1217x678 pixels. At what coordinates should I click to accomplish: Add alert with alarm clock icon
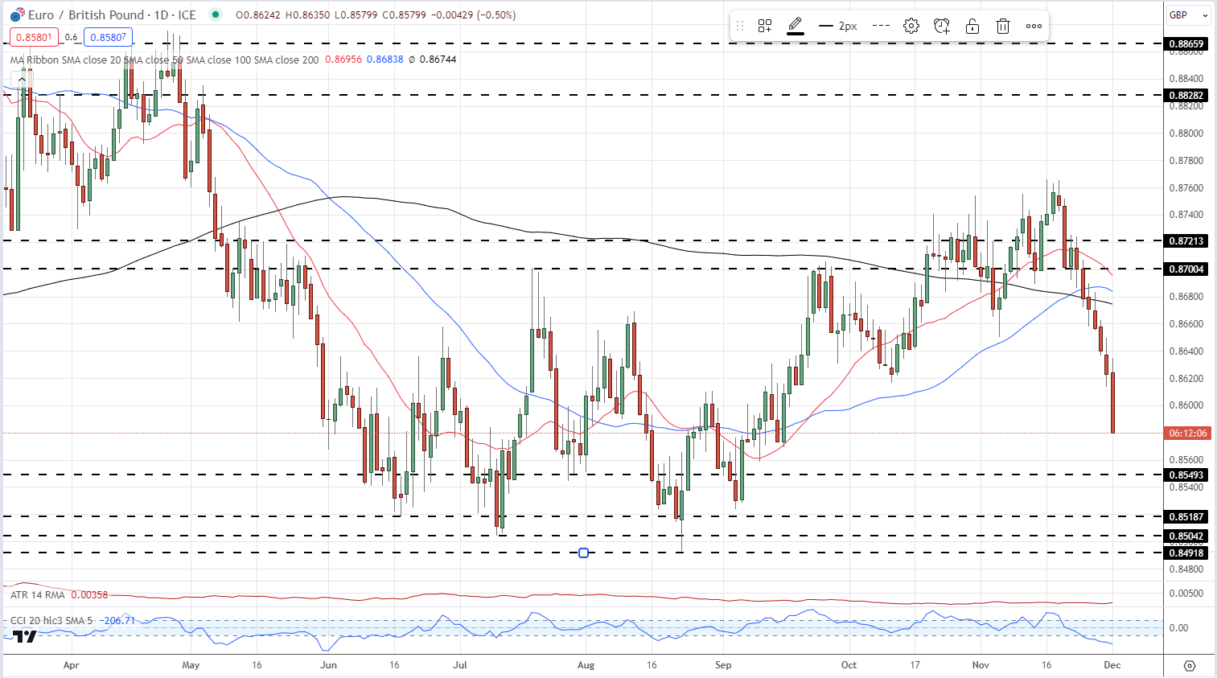point(942,26)
